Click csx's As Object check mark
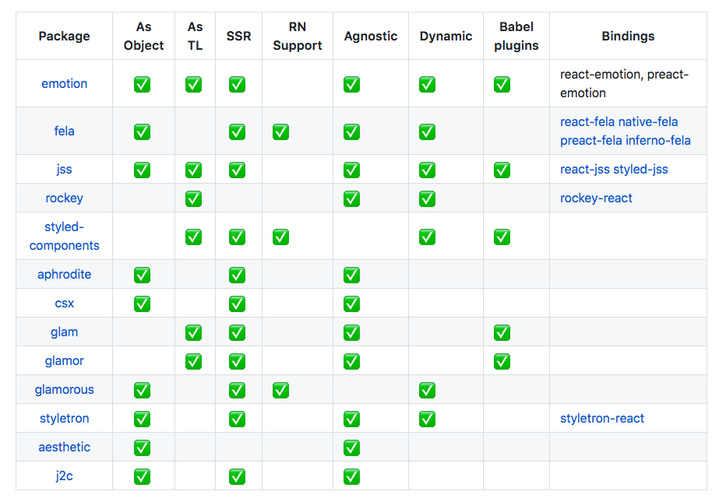 coord(142,304)
